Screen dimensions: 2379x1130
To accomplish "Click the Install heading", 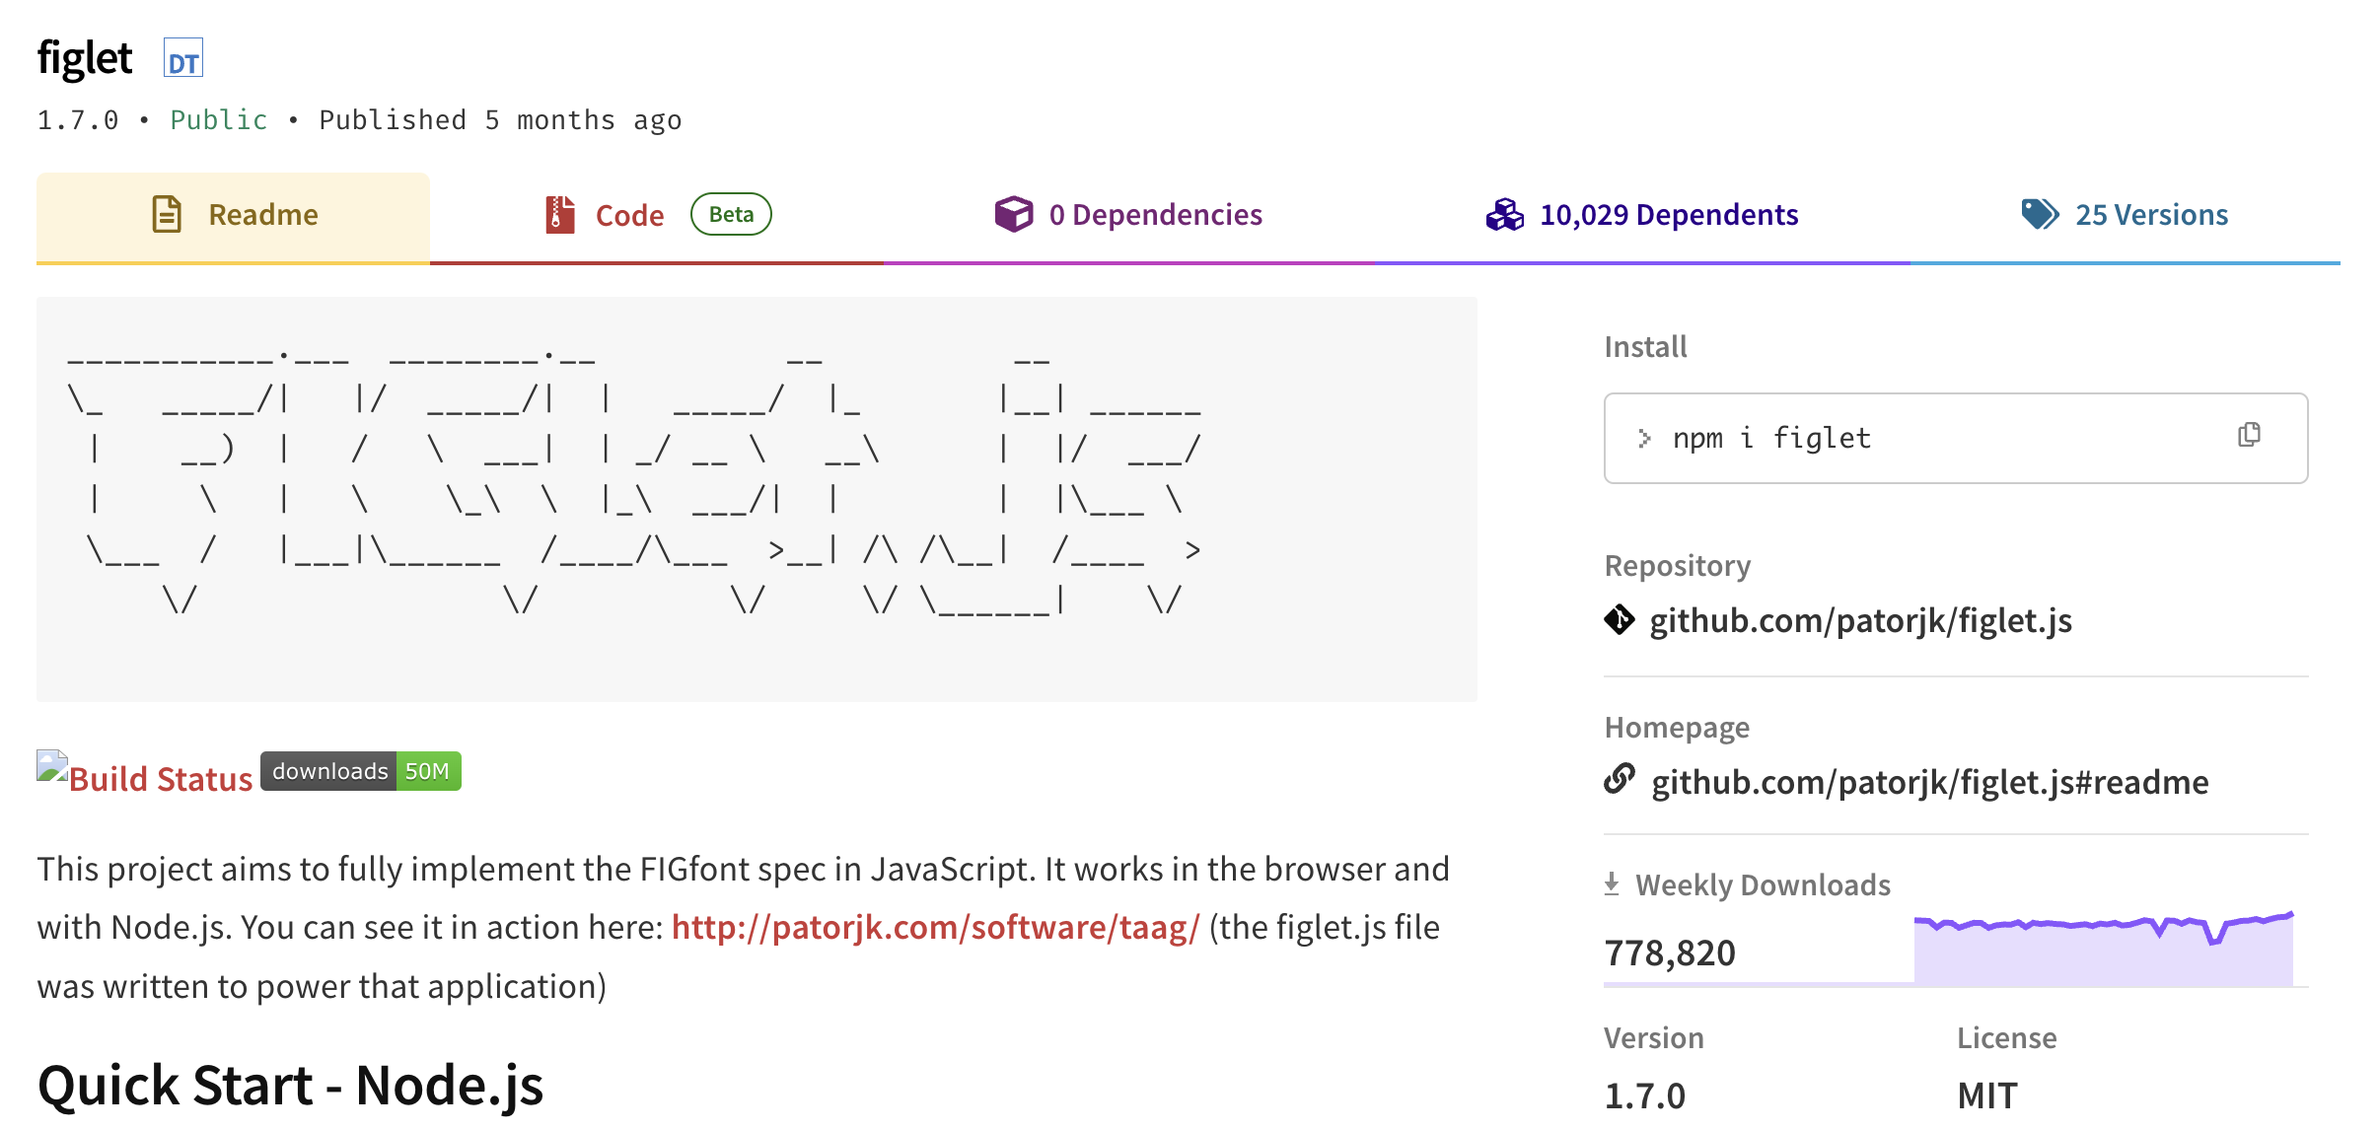I will 1645,347.
